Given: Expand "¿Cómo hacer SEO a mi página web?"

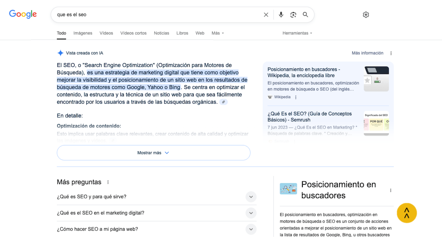Looking at the screenshot, I should (156, 229).
